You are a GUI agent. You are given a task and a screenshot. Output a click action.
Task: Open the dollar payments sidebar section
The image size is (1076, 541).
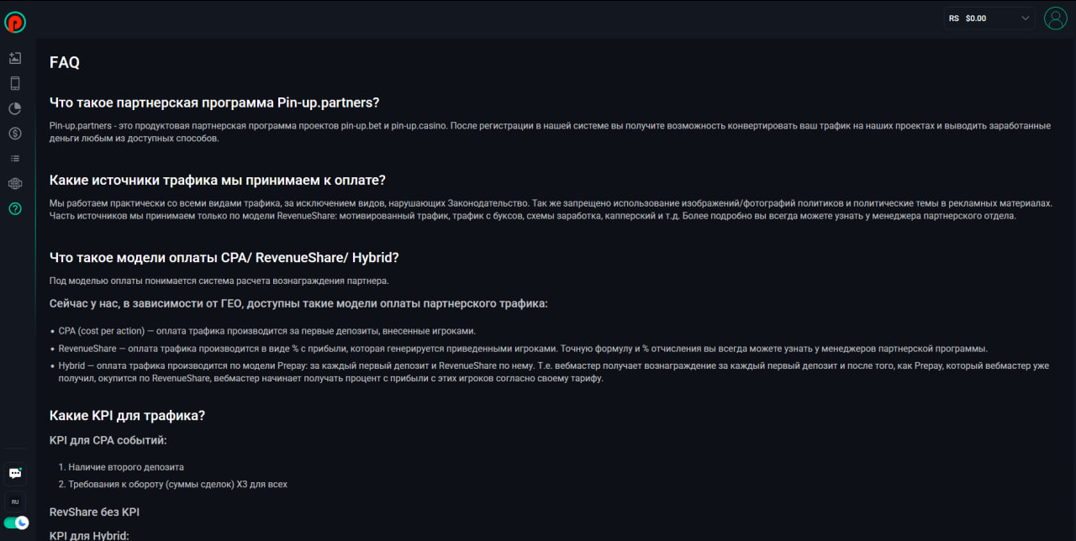coord(15,133)
